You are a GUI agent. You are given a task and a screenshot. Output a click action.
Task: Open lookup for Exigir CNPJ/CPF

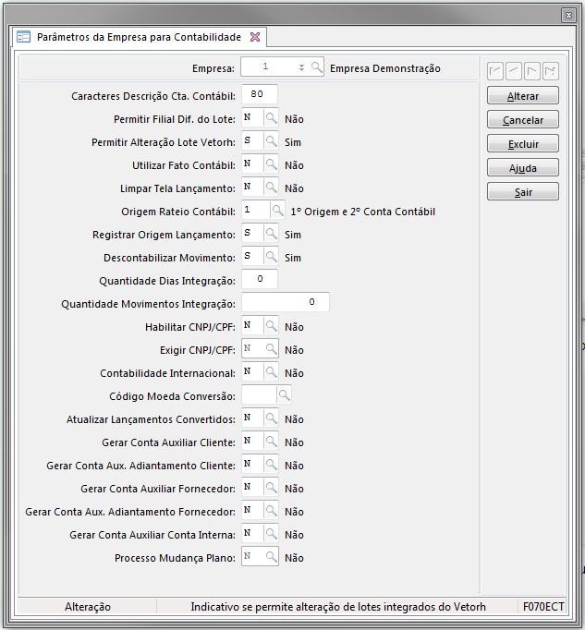[272, 349]
